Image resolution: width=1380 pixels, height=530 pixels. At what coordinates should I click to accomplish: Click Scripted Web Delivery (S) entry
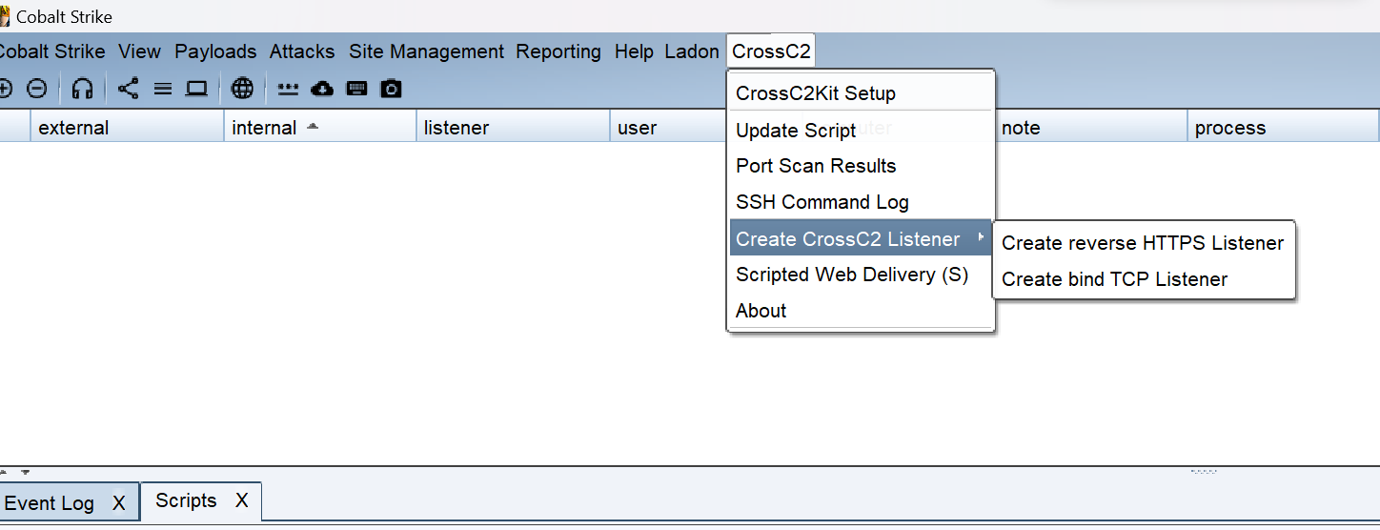851,275
